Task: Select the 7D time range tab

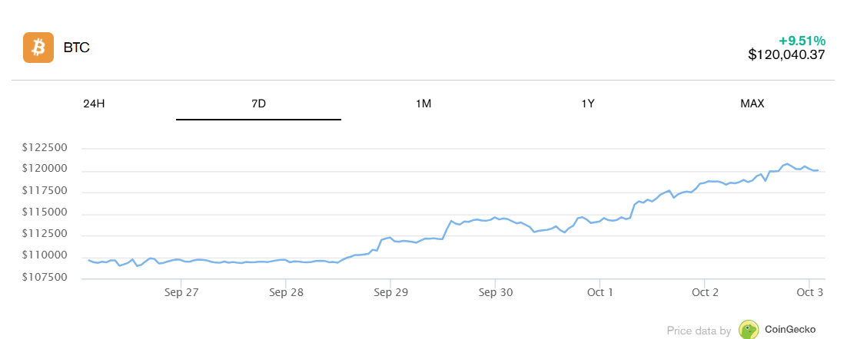Action: click(258, 104)
